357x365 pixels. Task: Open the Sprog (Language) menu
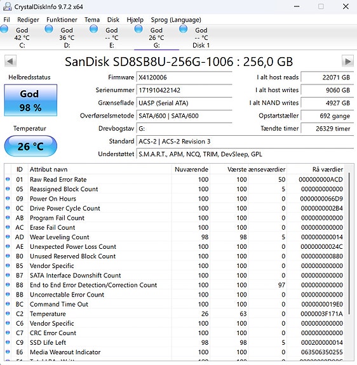(x=176, y=20)
